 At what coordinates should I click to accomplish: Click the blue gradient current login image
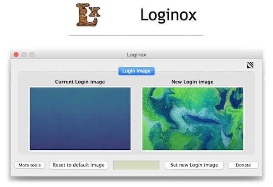[x=80, y=118]
